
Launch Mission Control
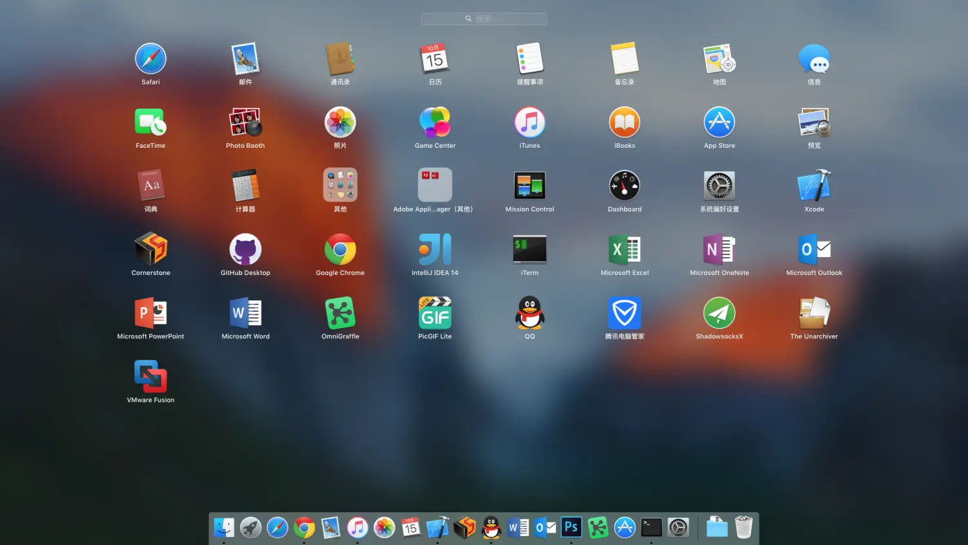point(530,186)
